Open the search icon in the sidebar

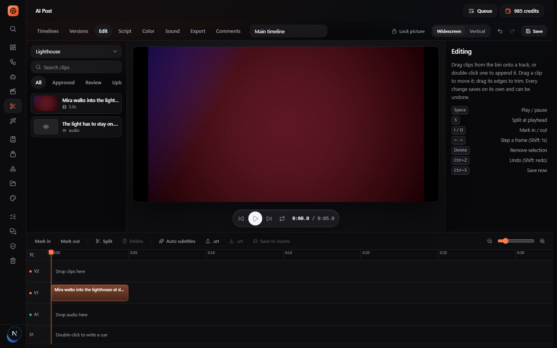click(13, 29)
